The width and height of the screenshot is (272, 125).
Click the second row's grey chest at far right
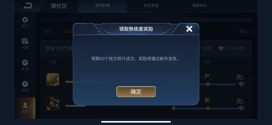240,101
